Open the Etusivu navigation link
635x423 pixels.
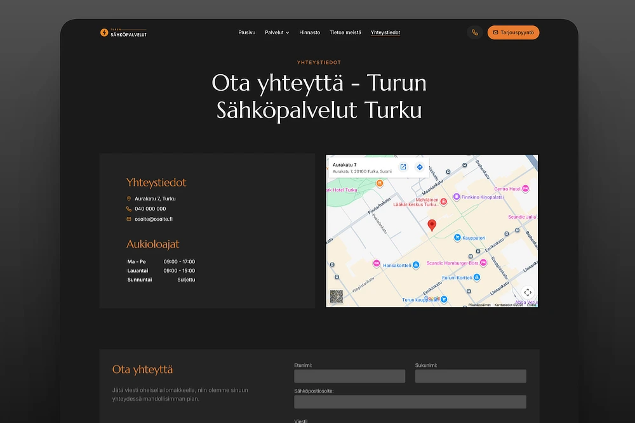point(246,32)
